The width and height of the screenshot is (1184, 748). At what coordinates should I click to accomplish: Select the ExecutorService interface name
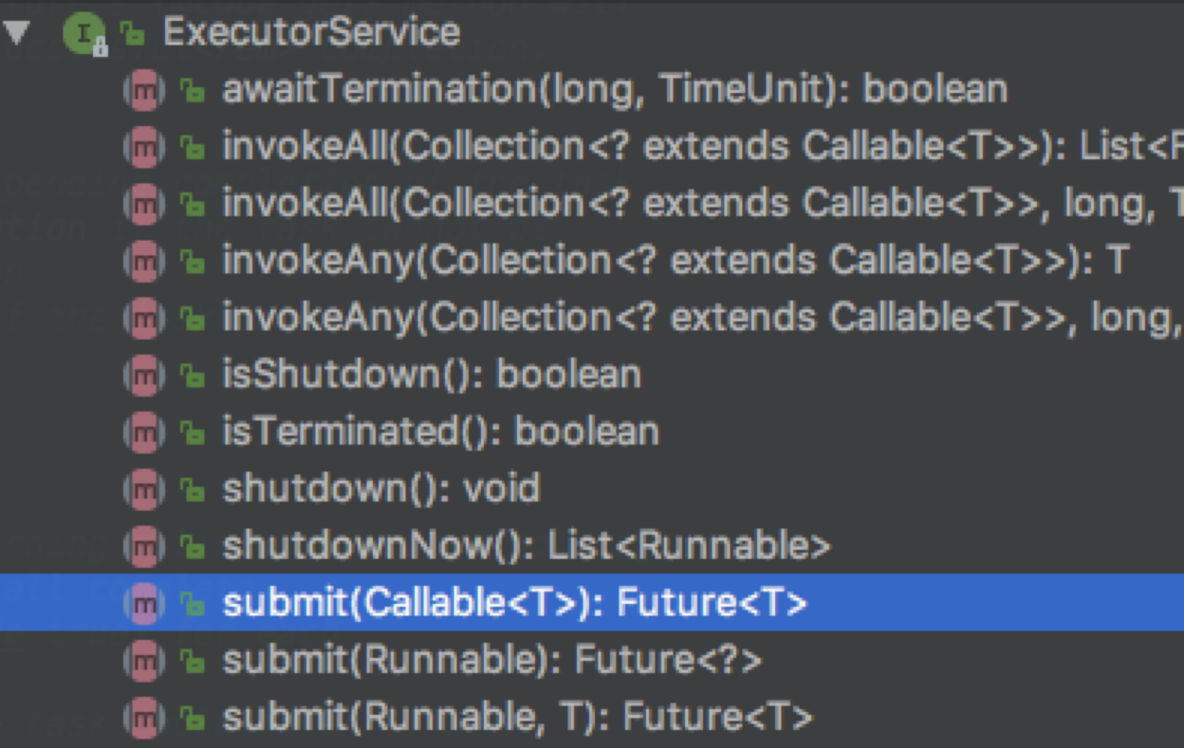click(x=312, y=32)
